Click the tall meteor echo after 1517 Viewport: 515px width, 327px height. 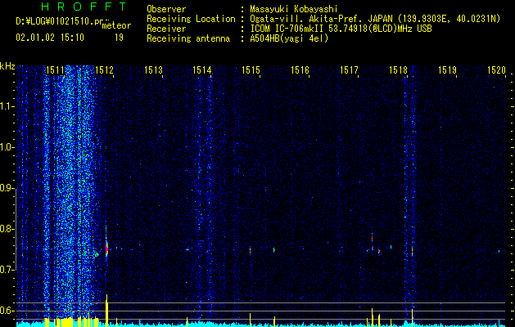(373, 241)
